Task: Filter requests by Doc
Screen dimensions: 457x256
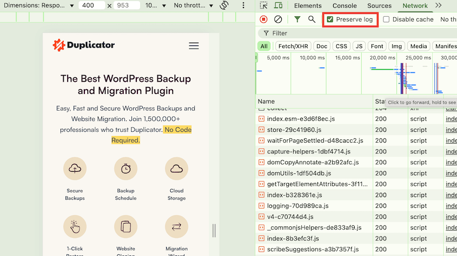Action: coord(322,46)
